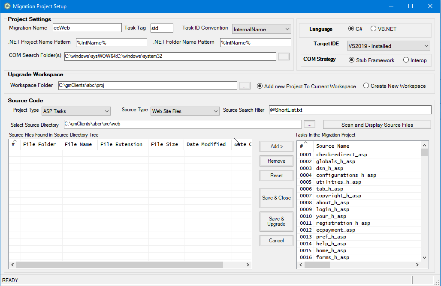Enable Create New Workspace option

point(366,86)
